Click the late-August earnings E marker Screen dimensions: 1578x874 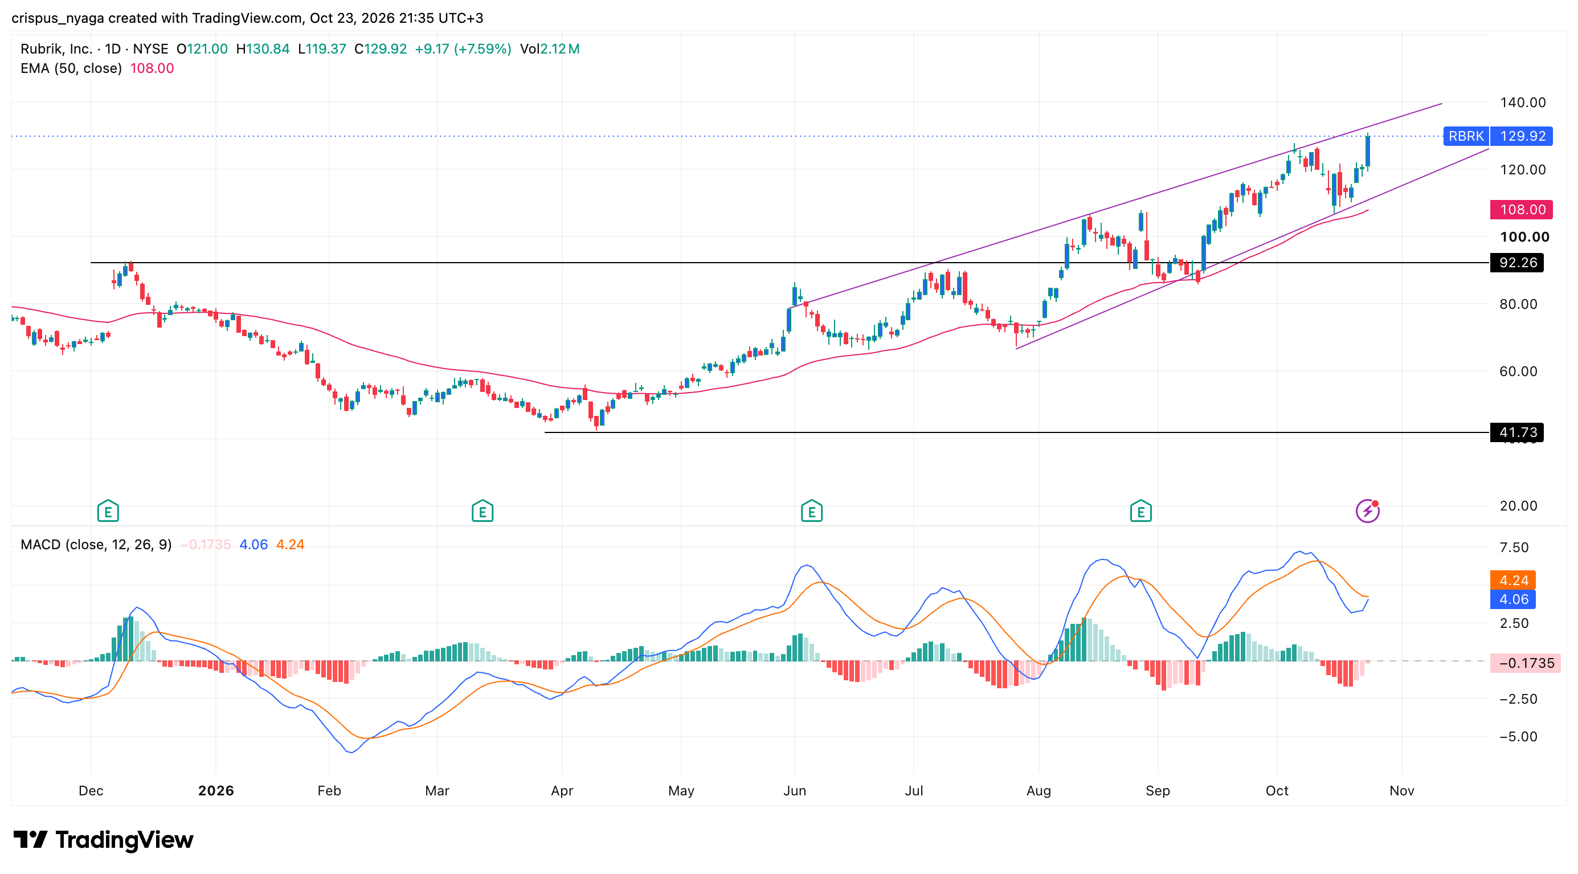tap(1140, 511)
